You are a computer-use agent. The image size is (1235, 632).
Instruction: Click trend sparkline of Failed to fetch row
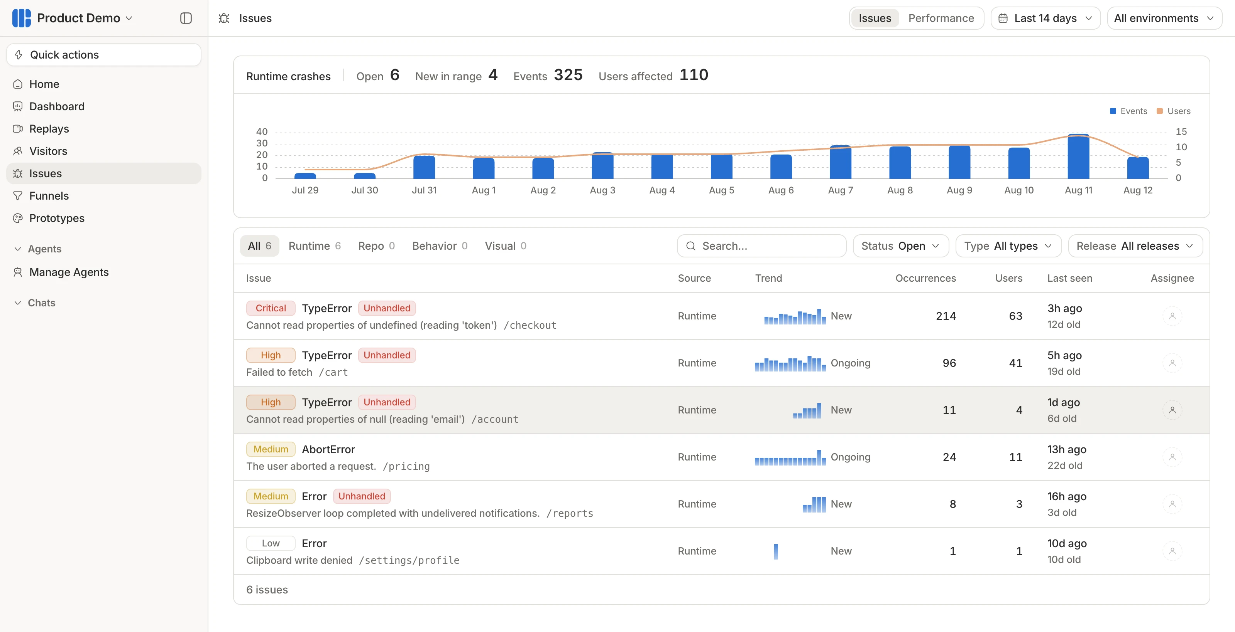(x=790, y=363)
